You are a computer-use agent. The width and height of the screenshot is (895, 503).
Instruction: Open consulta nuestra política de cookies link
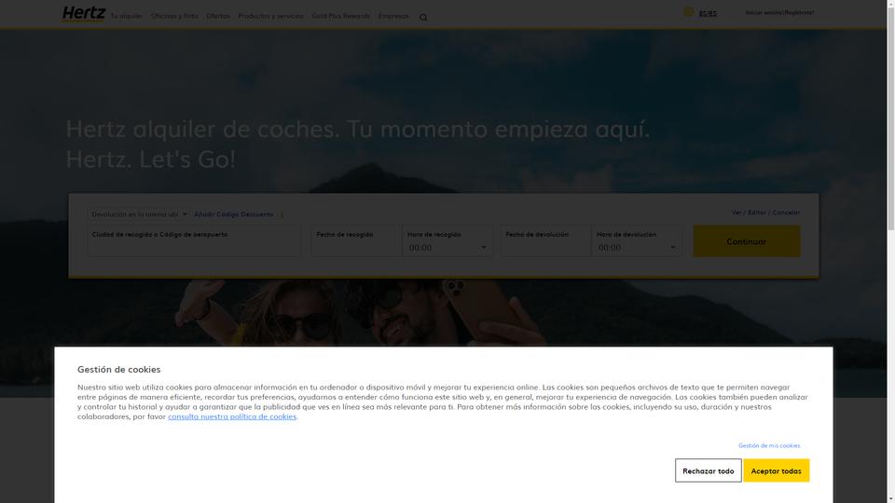[232, 416]
